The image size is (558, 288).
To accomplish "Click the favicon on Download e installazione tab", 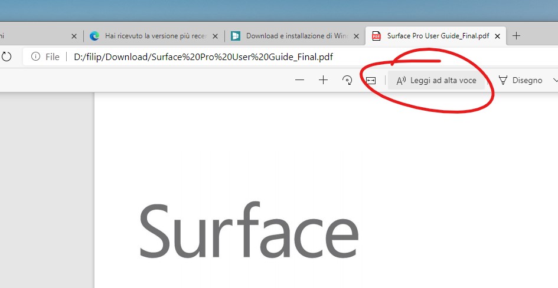I will 235,36.
